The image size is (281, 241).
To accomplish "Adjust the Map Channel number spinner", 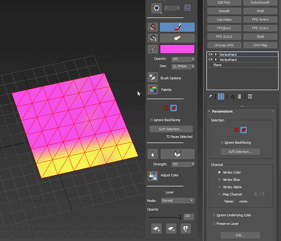I will (264, 194).
